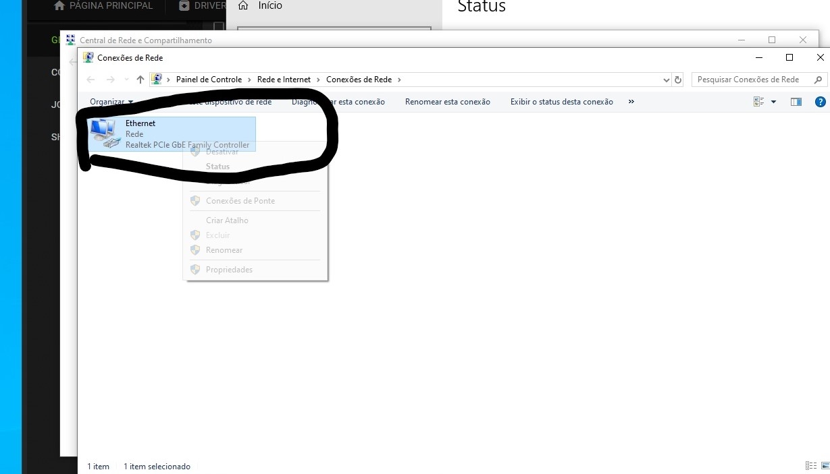Image resolution: width=830 pixels, height=474 pixels.
Task: Navigate to Painel de Controle breadcrumb
Action: (209, 80)
